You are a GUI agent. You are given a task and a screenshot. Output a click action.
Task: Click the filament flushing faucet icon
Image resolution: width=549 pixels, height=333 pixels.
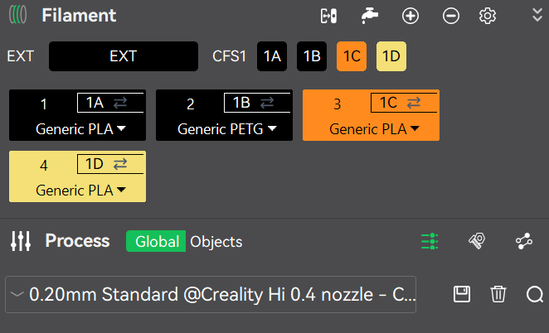tap(369, 16)
